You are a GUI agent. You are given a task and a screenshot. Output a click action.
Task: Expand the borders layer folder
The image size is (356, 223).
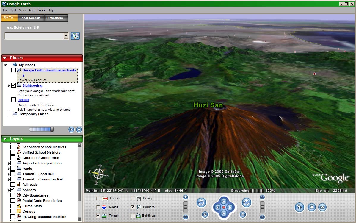coord(9,190)
